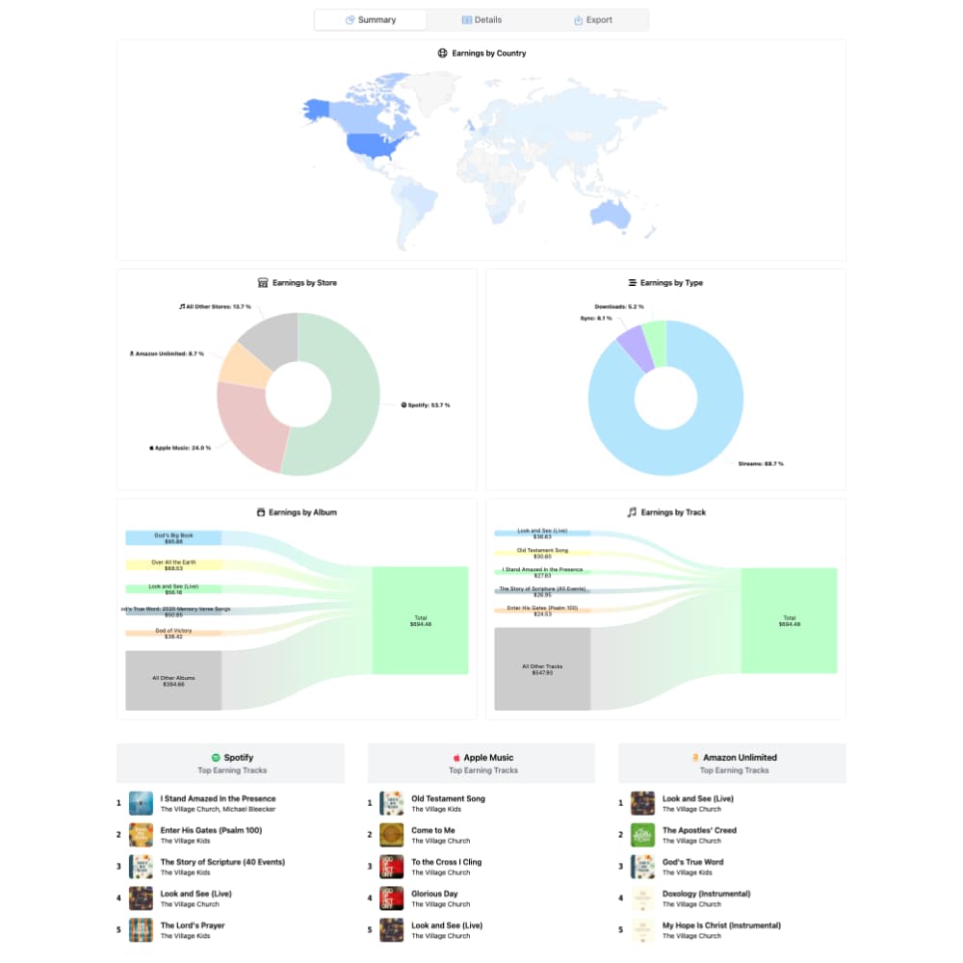Open My Hope Is Christ (Instrumental) cover
Screen dimensions: 963x963
pyautogui.click(x=642, y=930)
